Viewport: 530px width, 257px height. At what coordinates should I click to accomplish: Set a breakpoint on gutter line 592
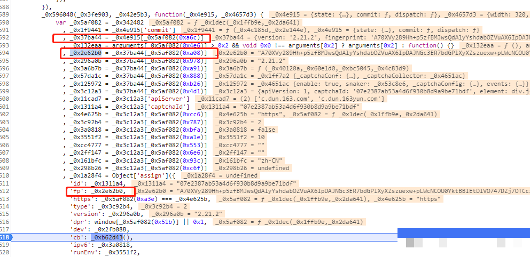tap(5, 38)
